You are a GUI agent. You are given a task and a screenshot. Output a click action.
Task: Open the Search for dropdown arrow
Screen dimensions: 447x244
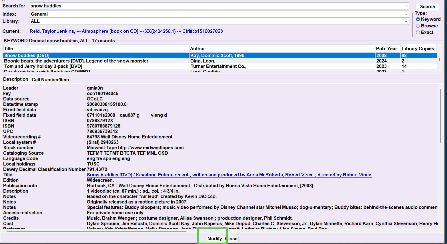click(406, 6)
